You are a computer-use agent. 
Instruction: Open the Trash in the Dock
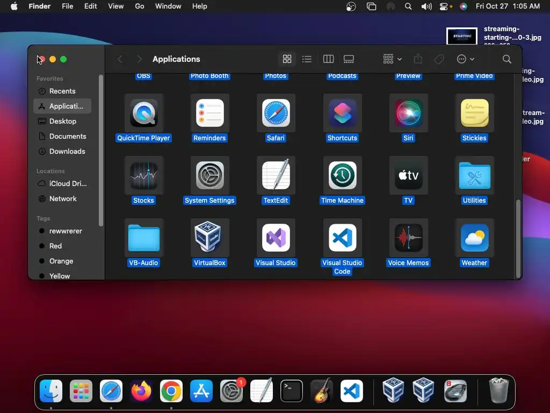click(498, 390)
